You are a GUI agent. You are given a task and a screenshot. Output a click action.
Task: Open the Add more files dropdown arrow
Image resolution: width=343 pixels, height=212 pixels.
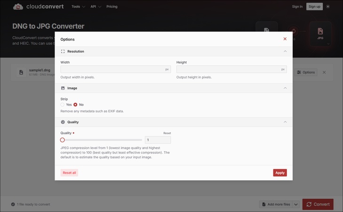[x=296, y=204]
